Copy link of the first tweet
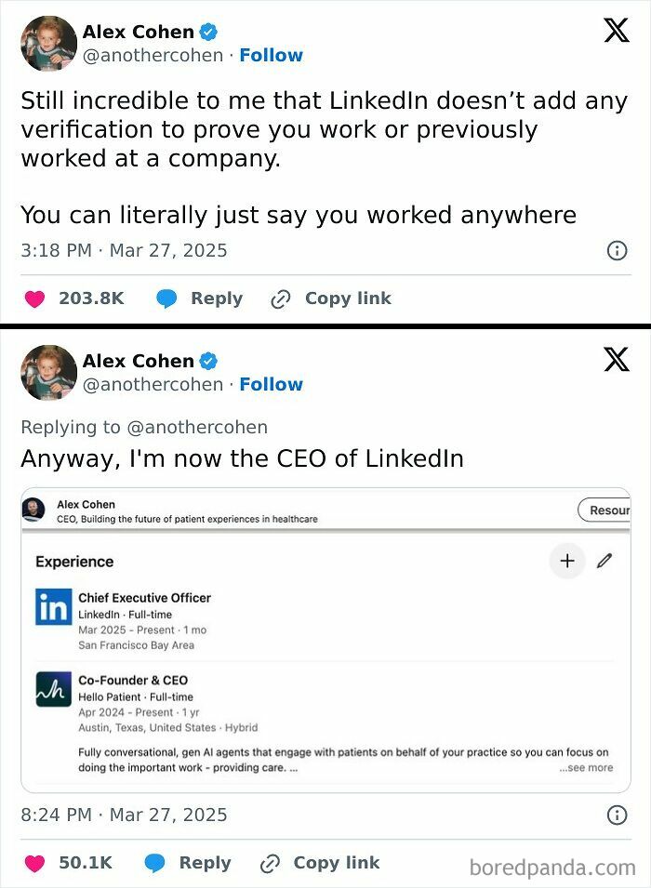 (x=330, y=298)
